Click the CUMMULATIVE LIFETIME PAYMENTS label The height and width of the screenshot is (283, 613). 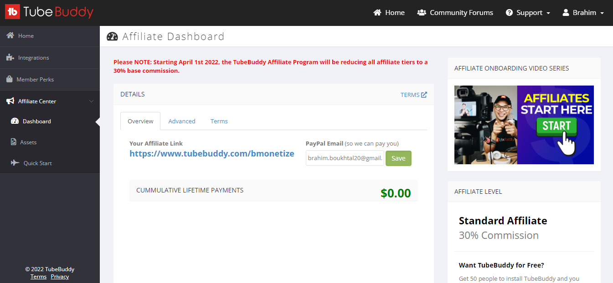190,190
